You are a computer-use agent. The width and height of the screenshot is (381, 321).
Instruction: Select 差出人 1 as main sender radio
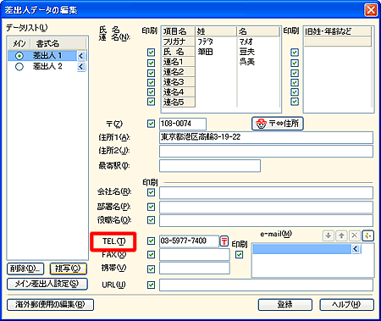coord(19,56)
